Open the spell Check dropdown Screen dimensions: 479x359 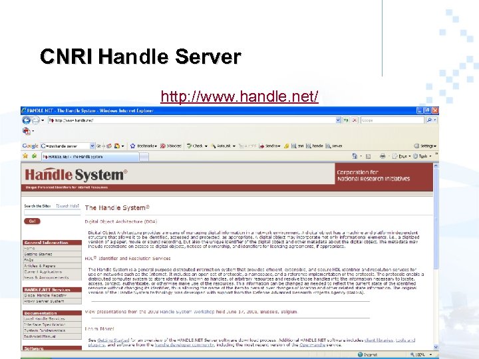(197, 146)
